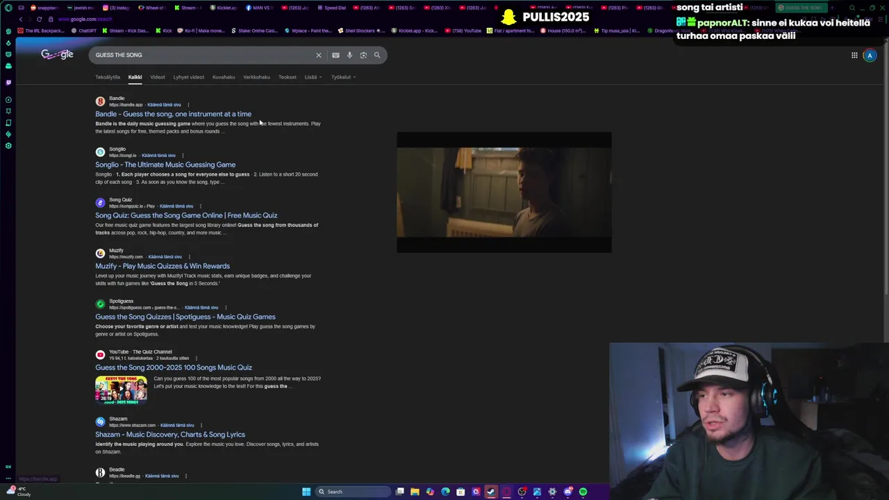Translate the Muzify page via Käännä tämä sivu
The height and width of the screenshot is (500, 889).
tap(165, 257)
